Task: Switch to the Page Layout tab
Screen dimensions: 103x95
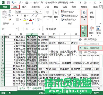Action: (x=36, y=7)
